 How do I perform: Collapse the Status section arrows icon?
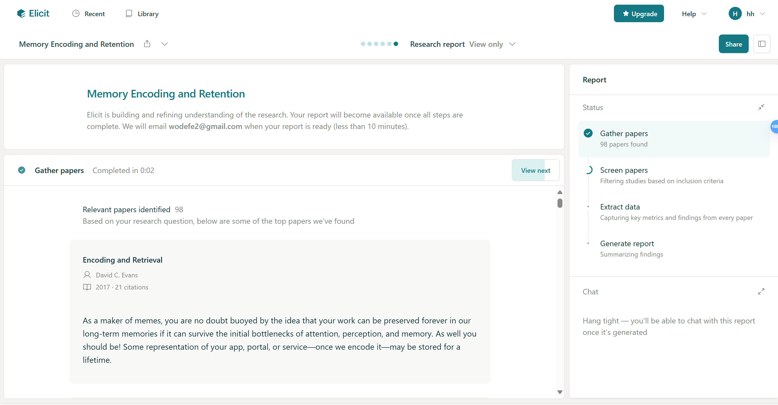coord(761,107)
